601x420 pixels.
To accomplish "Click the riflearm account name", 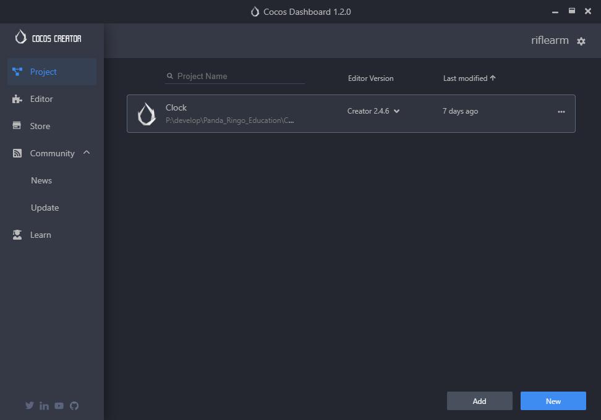I will pos(550,40).
